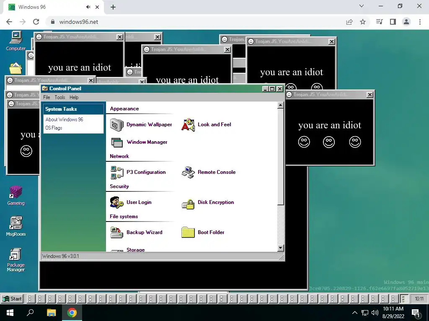The width and height of the screenshot is (429, 321).
Task: Select the Package Manager desktop shortcut
Action: (x=16, y=260)
